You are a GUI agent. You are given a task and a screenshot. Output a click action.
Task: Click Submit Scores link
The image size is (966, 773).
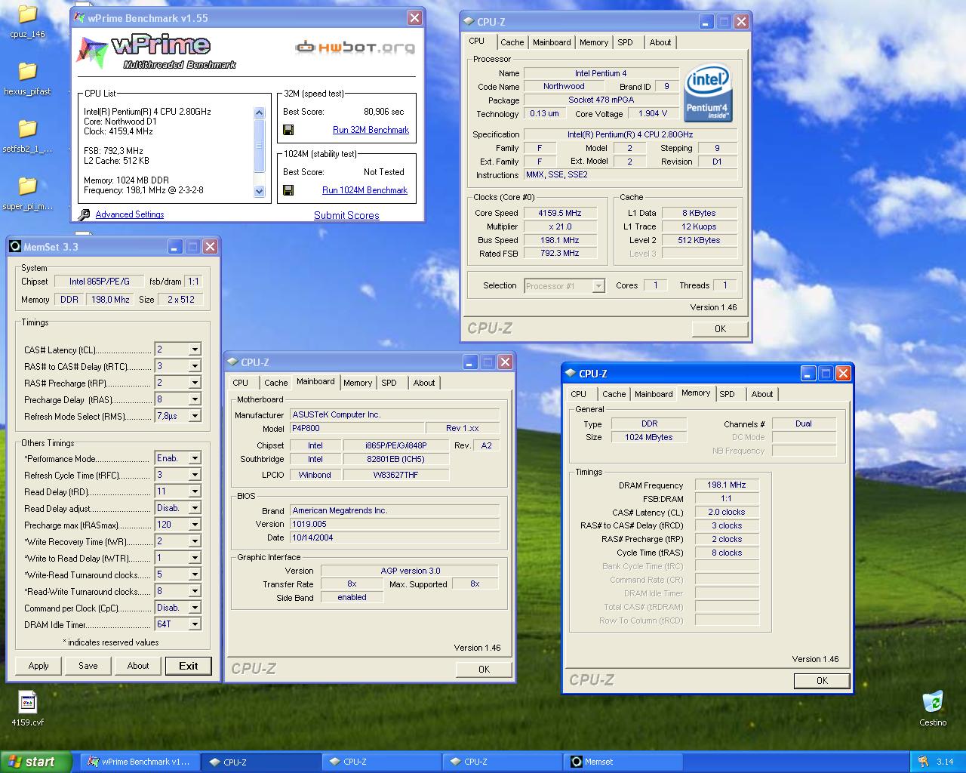click(x=346, y=215)
